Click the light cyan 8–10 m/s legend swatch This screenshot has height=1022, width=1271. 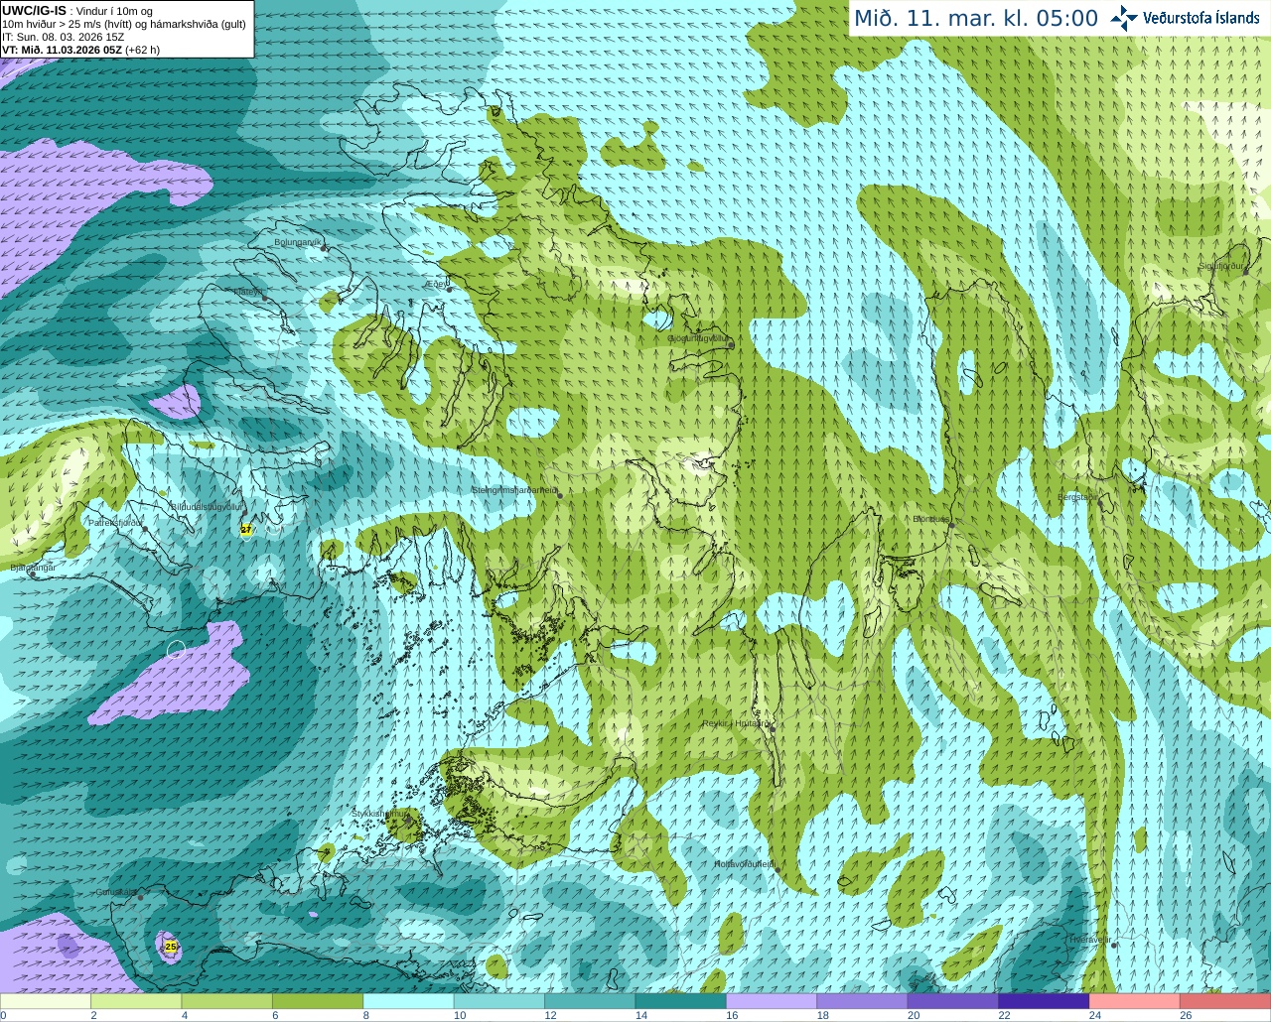pos(409,1001)
